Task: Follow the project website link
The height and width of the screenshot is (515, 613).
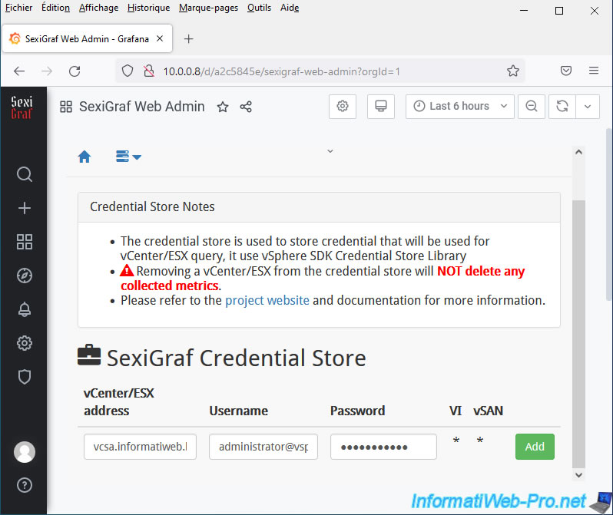Action: point(267,300)
